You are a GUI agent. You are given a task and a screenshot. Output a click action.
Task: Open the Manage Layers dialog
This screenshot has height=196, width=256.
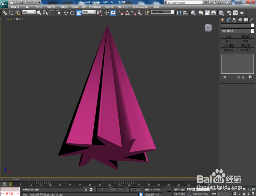pos(193,13)
